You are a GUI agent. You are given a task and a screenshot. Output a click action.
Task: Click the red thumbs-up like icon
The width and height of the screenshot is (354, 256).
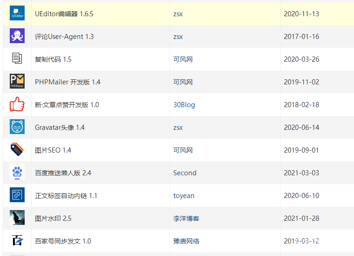[17, 104]
